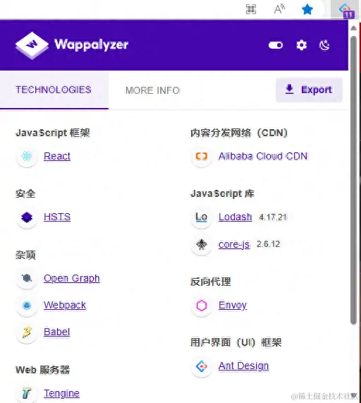
Task: Click the Babel yellow icon
Action: tap(27, 332)
